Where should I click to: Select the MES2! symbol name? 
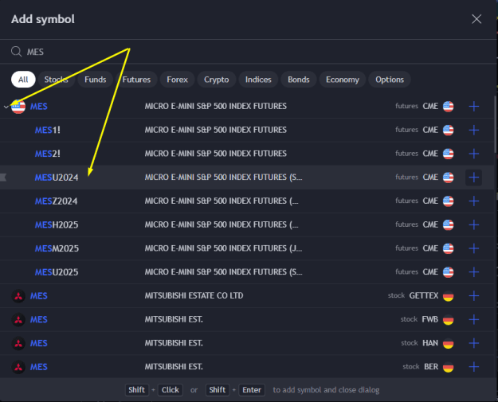47,154
